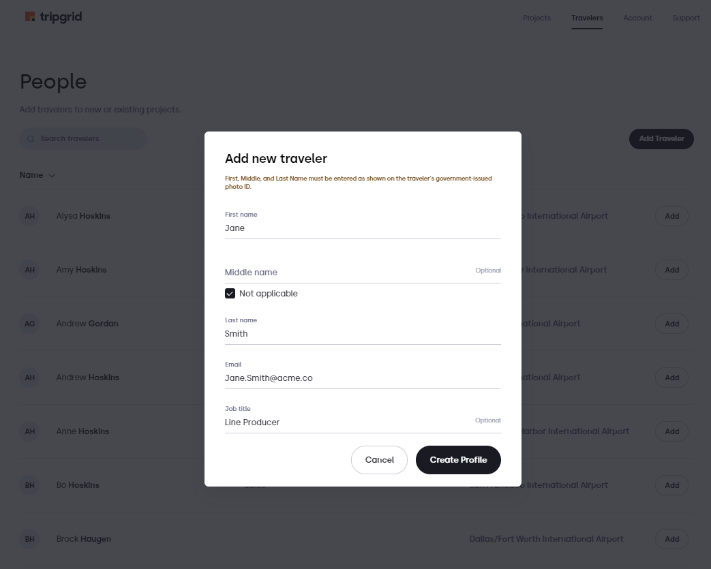711x569 pixels.
Task: Create the traveler profile
Action: (x=458, y=460)
